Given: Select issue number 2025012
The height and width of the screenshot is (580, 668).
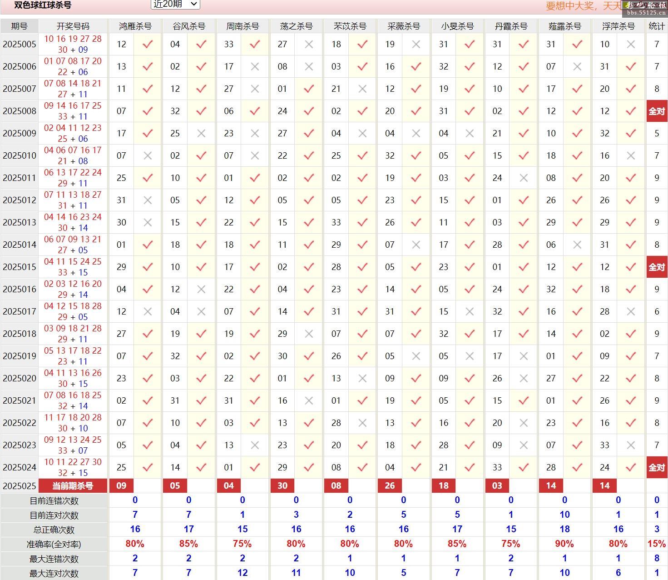Looking at the screenshot, I should click(x=20, y=200).
